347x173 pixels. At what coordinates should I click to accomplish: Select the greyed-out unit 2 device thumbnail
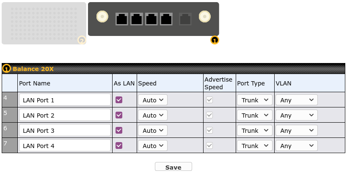click(44, 23)
